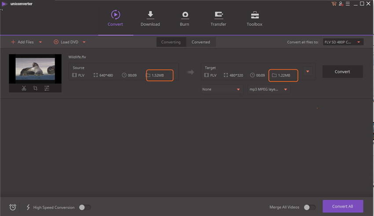
Task: Open the shopping cart icon
Action: pyautogui.click(x=334, y=4)
